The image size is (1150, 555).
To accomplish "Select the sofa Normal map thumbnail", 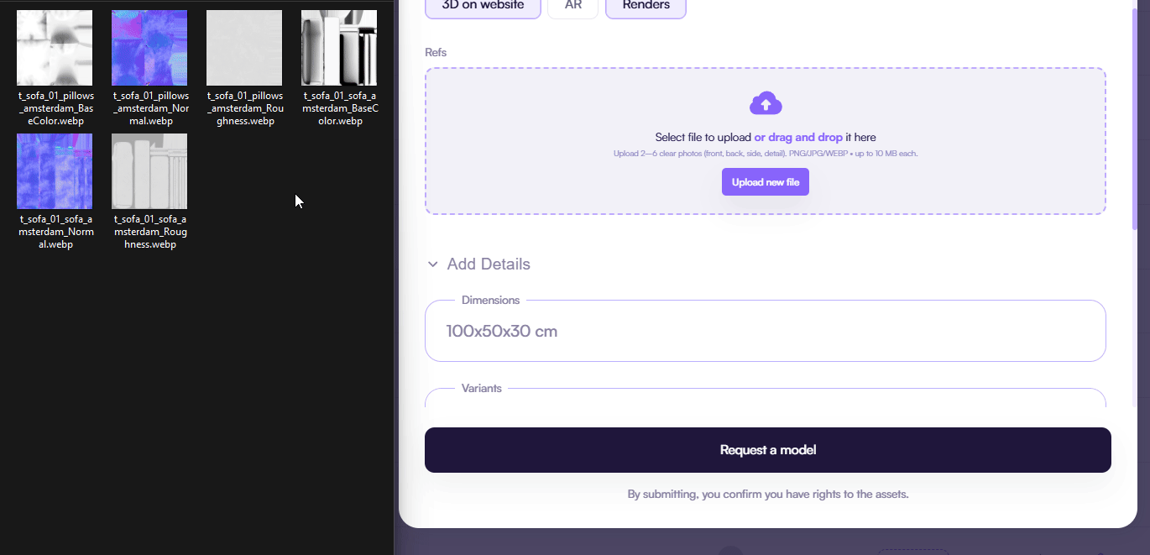I will [x=55, y=171].
